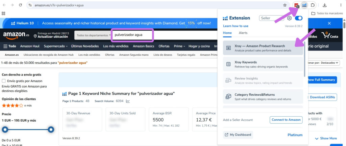Viewport: 346px width, 146px height.
Task: Open the Helium 10 extension icon
Action: 304,5
